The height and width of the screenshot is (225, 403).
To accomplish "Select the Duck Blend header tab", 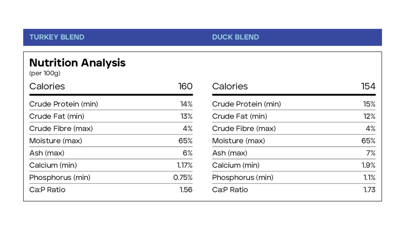I will (236, 37).
